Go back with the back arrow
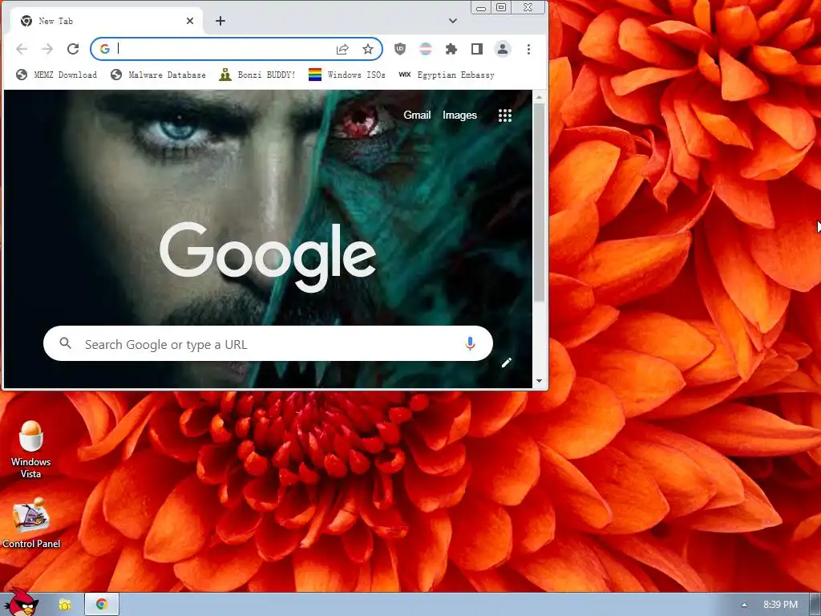This screenshot has height=616, width=821. point(22,49)
